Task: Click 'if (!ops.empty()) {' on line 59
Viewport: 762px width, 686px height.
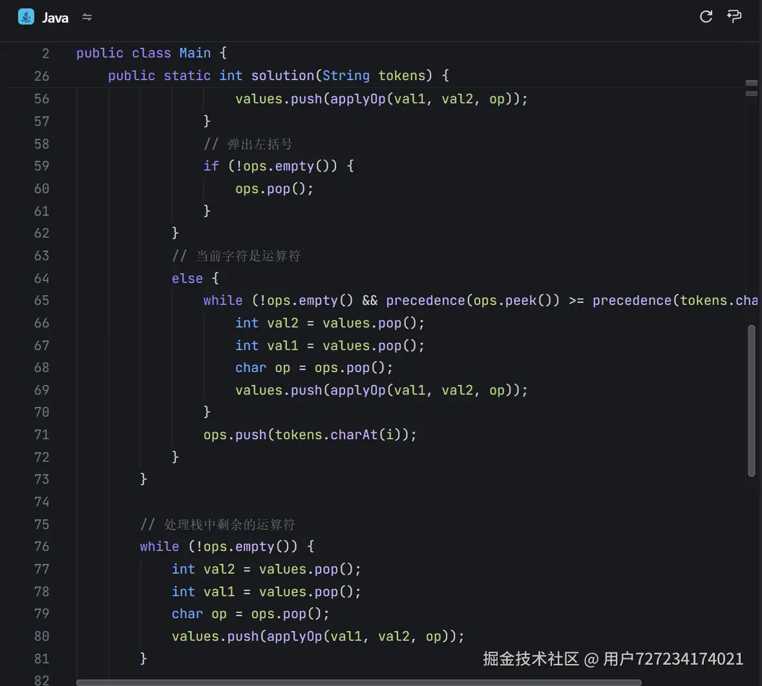Action: pyautogui.click(x=279, y=166)
